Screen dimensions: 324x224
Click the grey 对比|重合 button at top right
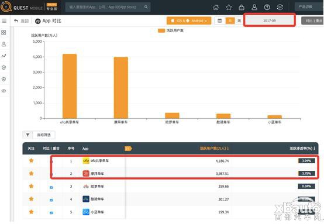click(312, 20)
